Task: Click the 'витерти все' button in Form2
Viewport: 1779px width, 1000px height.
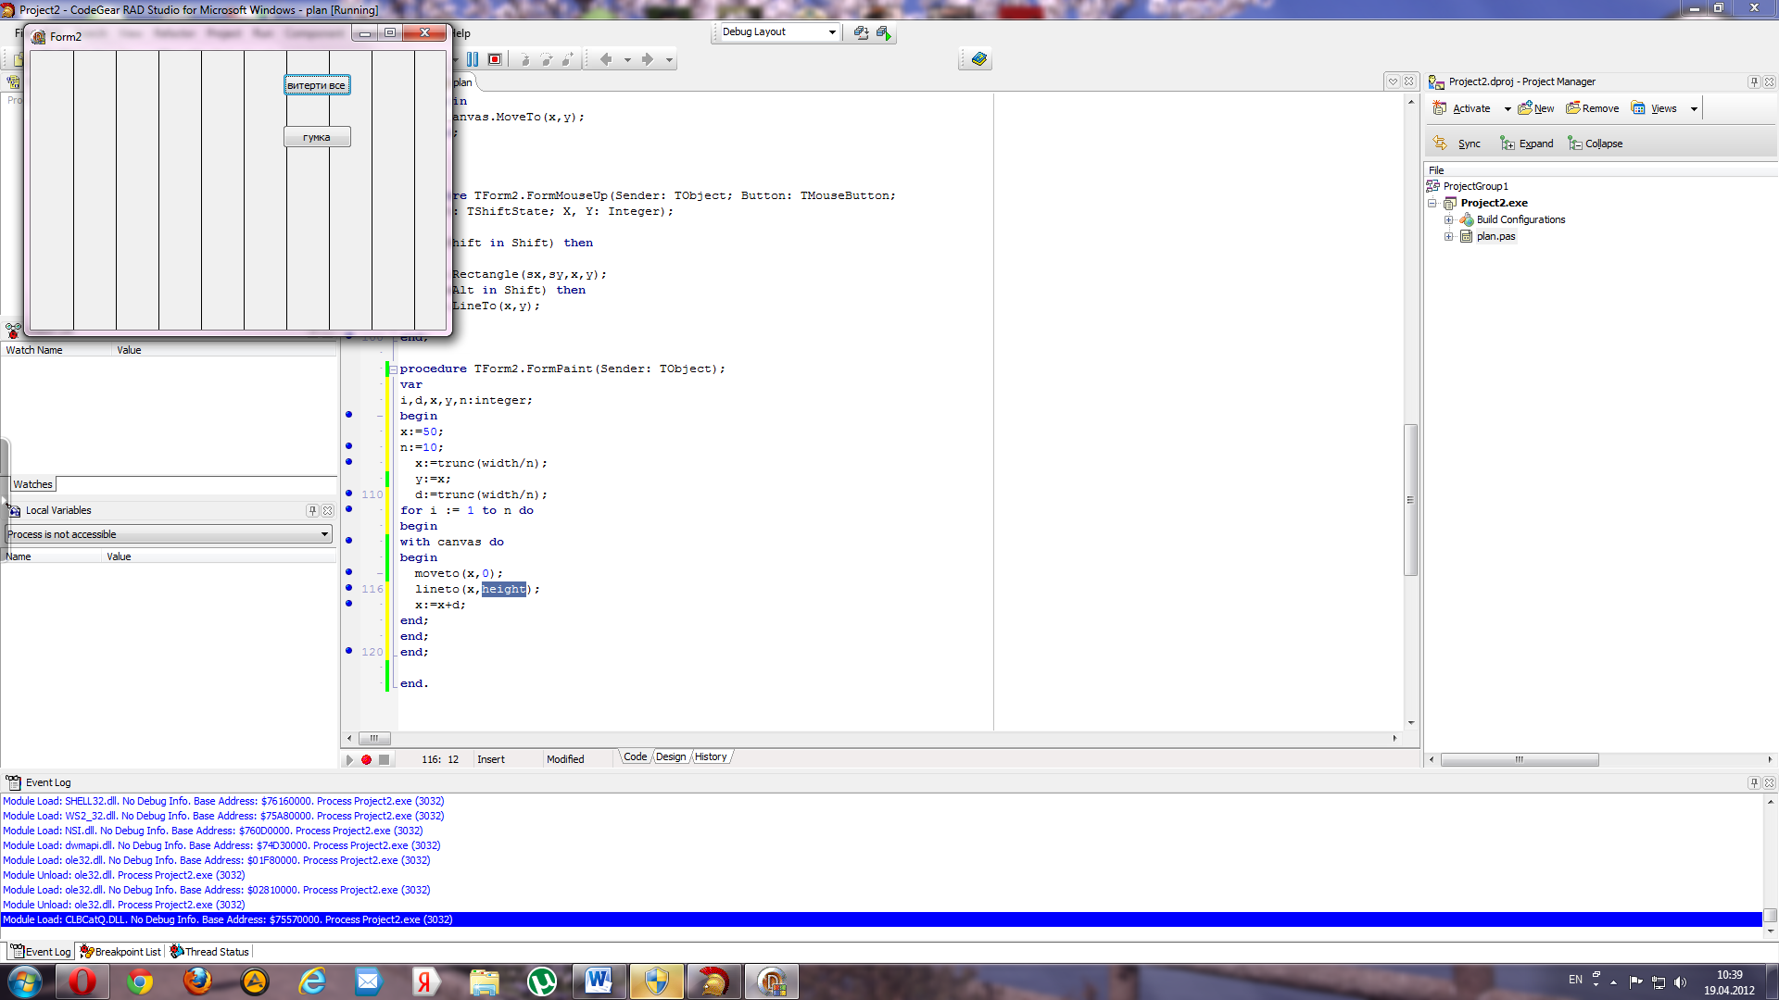Action: tap(317, 85)
